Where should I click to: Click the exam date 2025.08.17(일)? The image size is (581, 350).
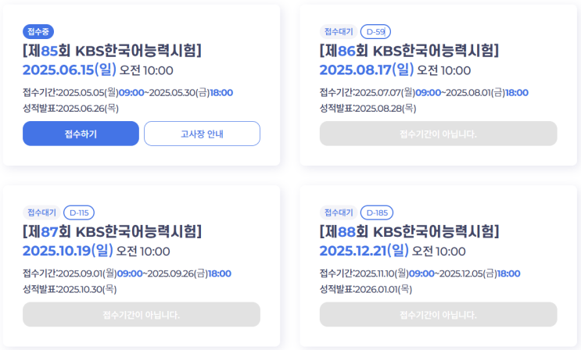[366, 70]
